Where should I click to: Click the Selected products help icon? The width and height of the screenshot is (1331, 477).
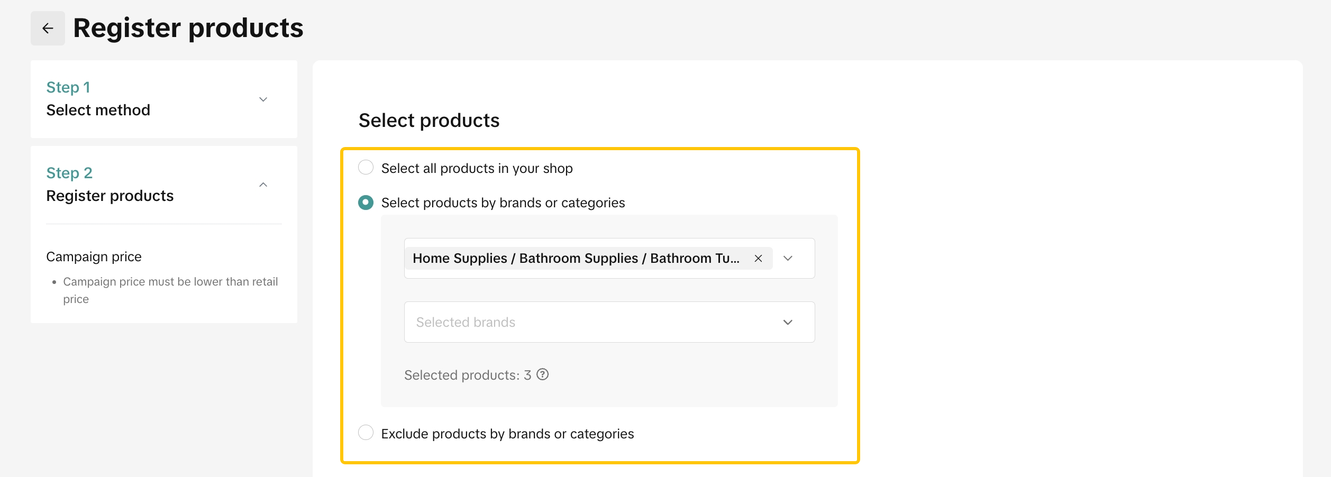click(542, 375)
